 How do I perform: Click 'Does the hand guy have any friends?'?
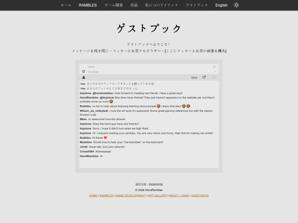pyautogui.click(x=115, y=124)
